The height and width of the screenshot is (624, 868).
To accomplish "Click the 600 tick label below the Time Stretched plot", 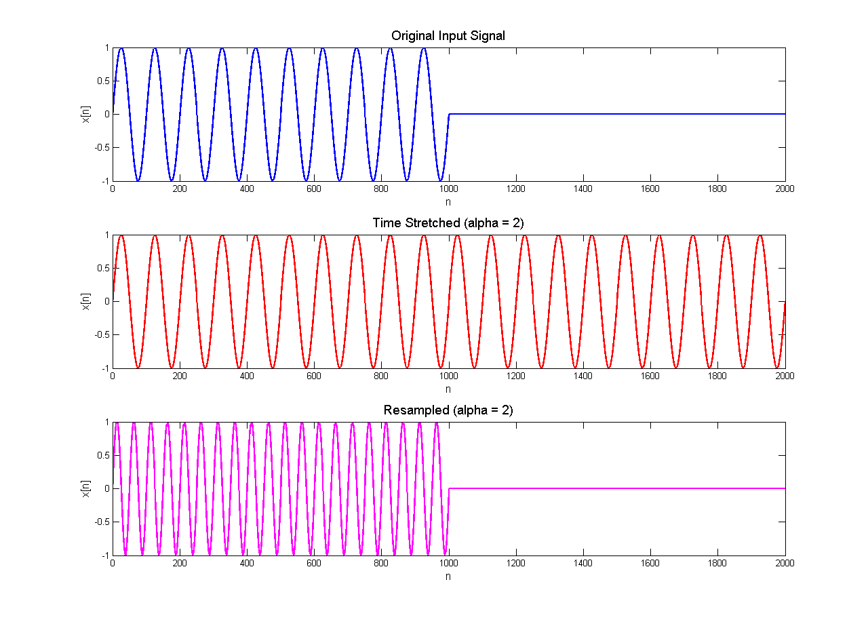I will (x=314, y=376).
